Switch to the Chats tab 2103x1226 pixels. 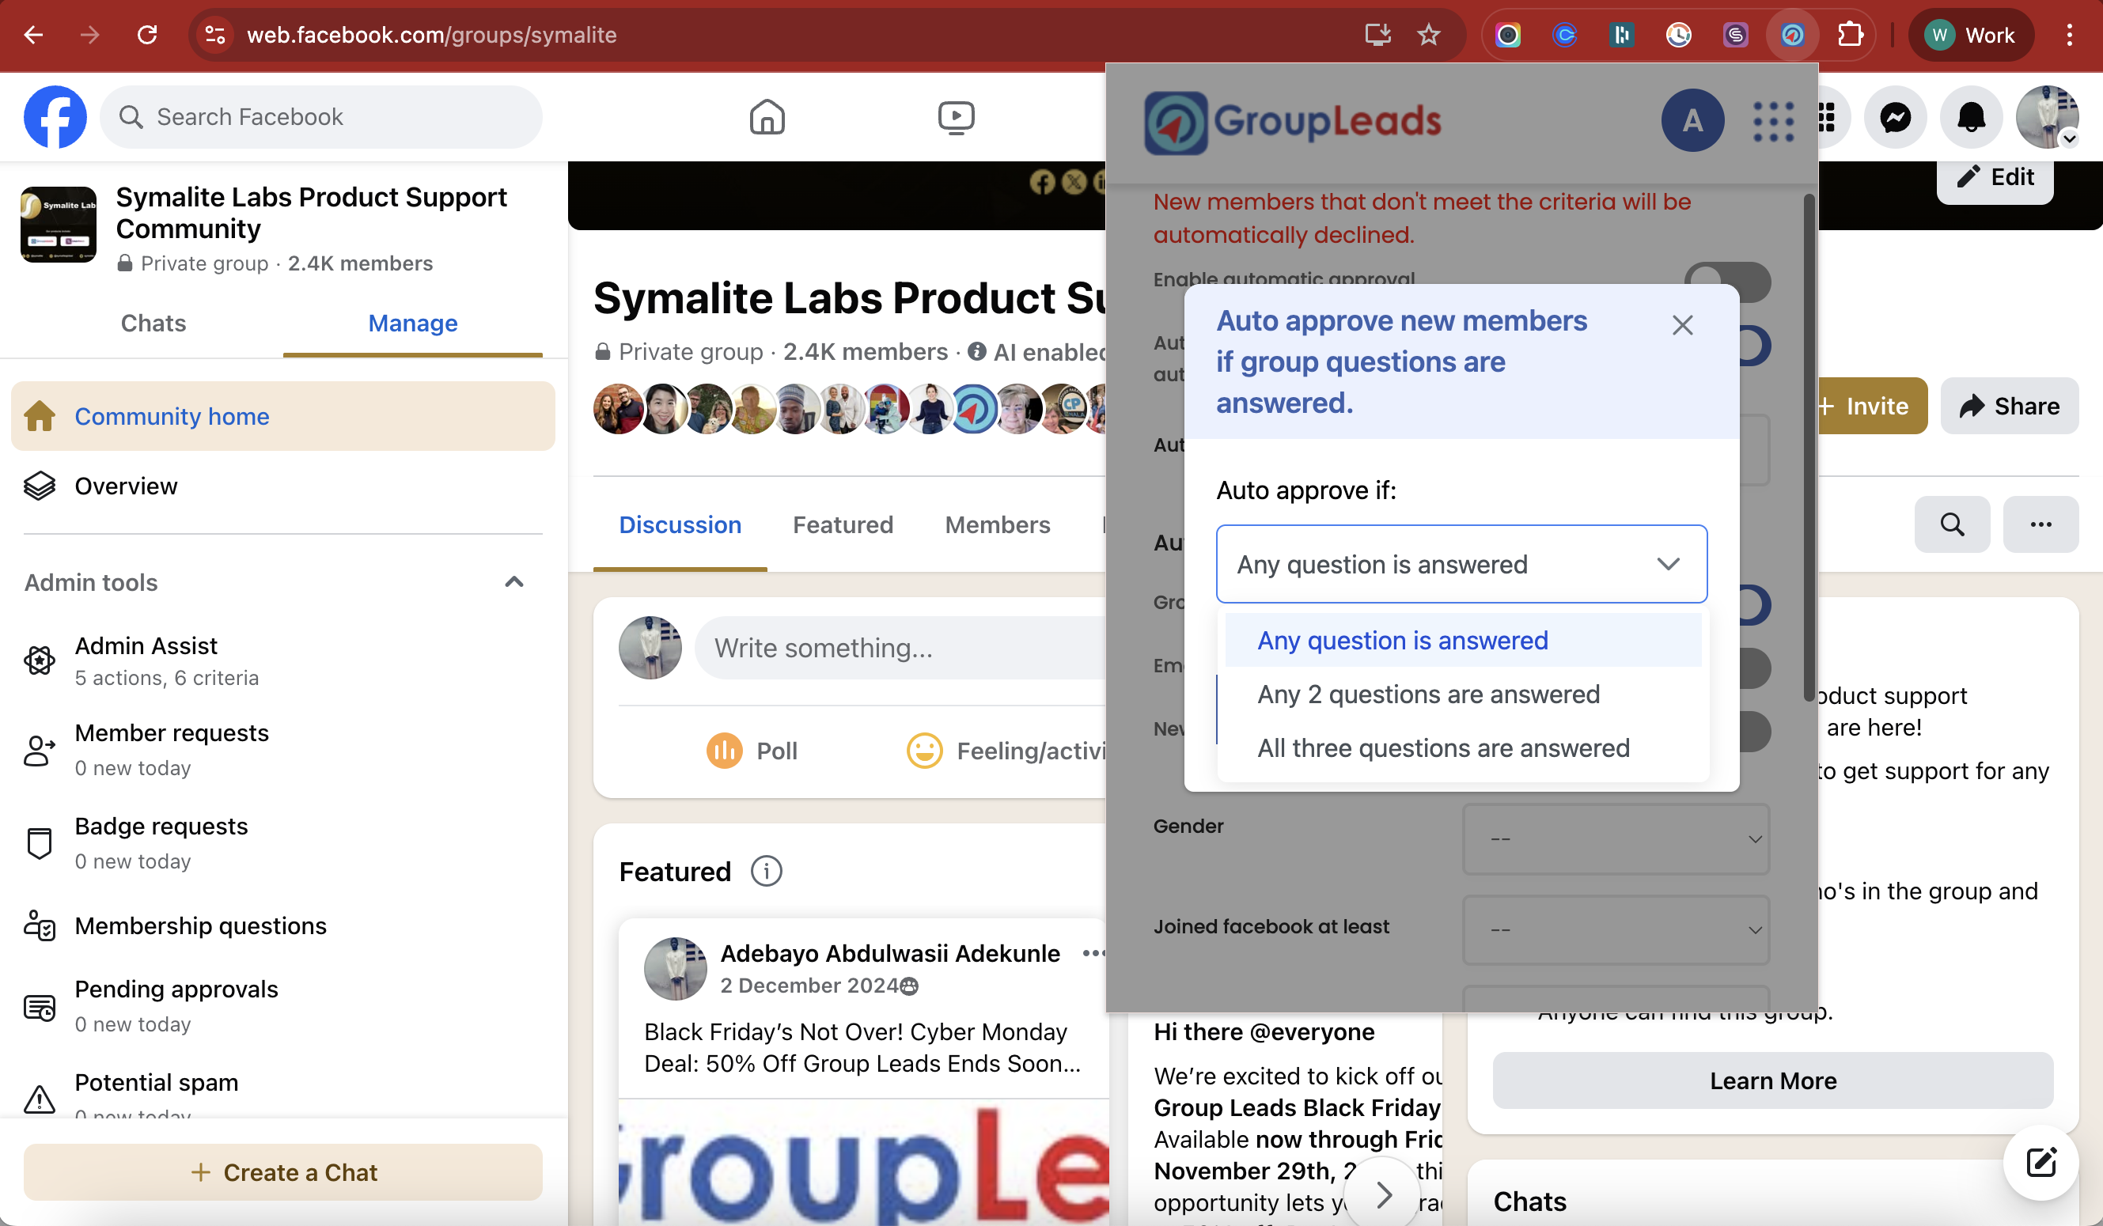point(153,324)
